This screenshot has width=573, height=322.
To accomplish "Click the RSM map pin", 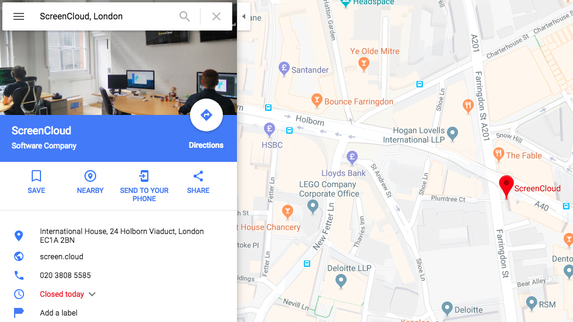I will coord(531,304).
